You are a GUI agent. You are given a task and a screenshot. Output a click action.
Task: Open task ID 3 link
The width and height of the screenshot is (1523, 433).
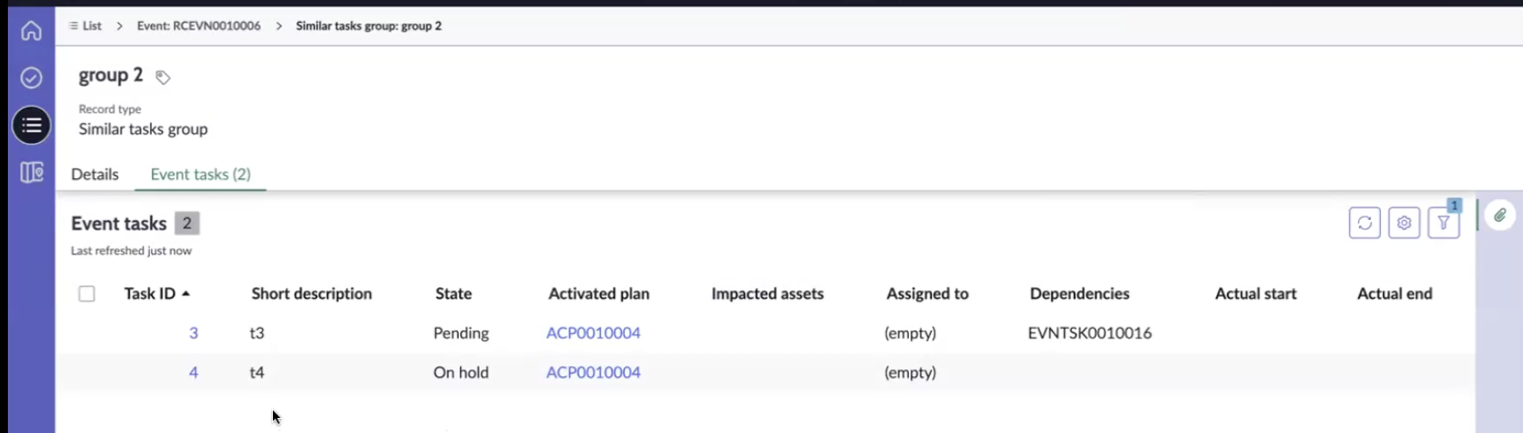pyautogui.click(x=193, y=333)
